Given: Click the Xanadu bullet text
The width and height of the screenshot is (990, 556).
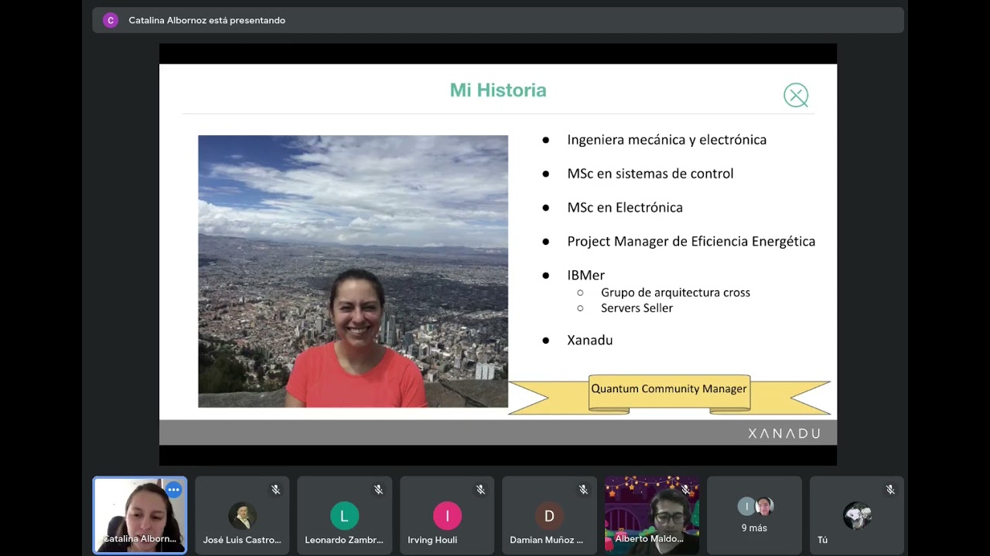Looking at the screenshot, I should pyautogui.click(x=590, y=340).
